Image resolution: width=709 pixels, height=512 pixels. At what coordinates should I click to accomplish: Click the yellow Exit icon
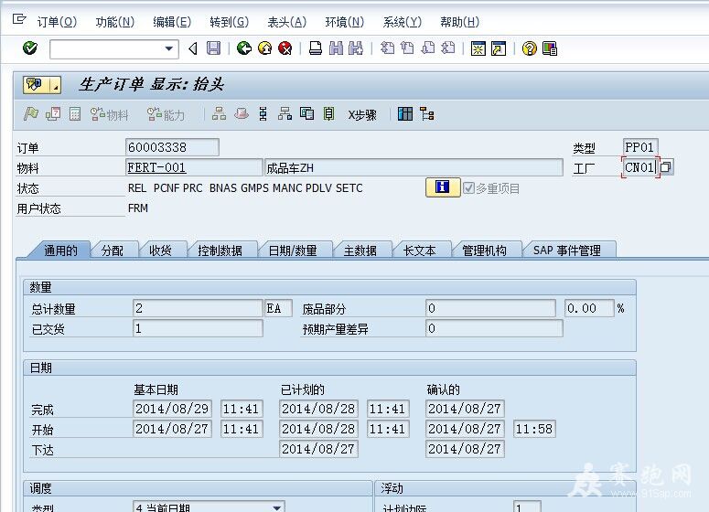pos(264,48)
